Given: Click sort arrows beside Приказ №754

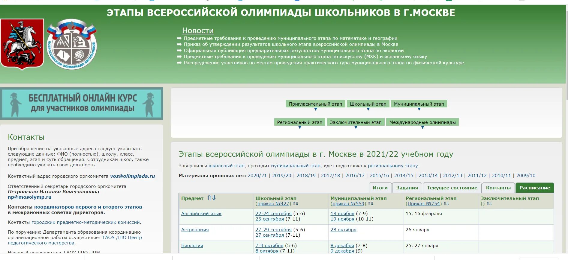Looking at the screenshot, I should (x=446, y=204).
